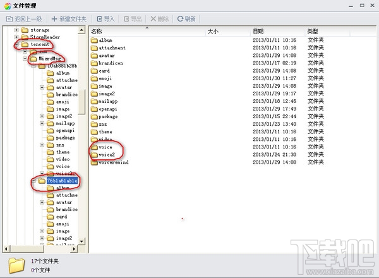The height and width of the screenshot is (278, 379).
Task: Click the tree horizontal scrollbar left arrow
Action: coord(6,249)
